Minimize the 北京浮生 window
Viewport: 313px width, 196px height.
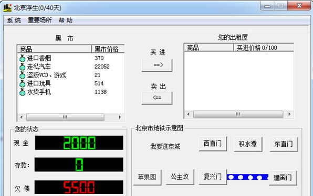[x=267, y=6]
